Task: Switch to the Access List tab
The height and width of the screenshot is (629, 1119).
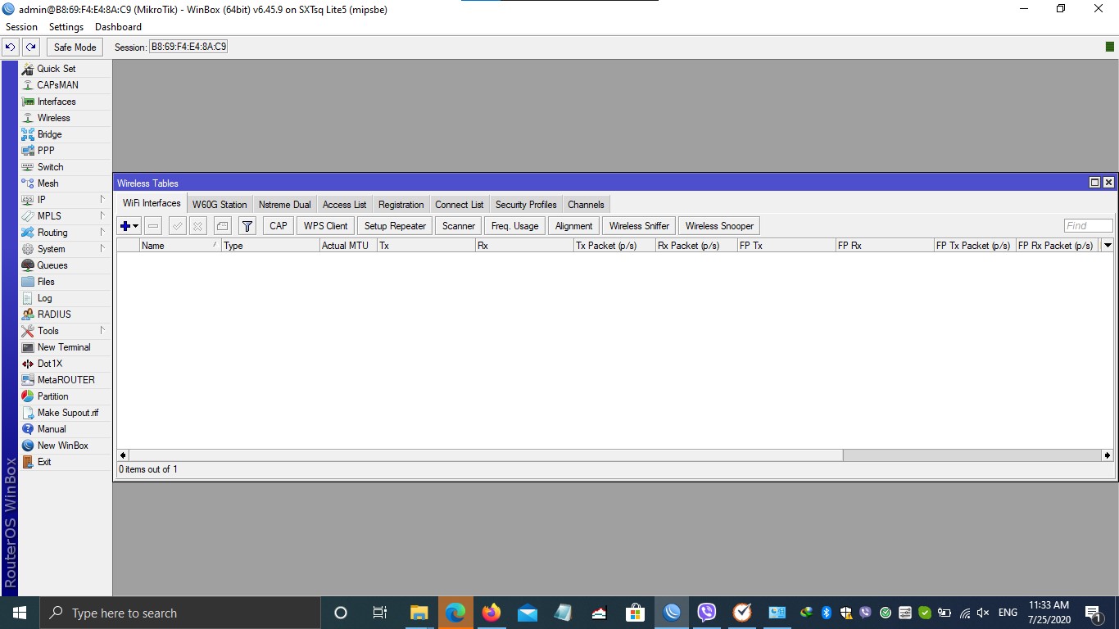Action: pyautogui.click(x=345, y=205)
